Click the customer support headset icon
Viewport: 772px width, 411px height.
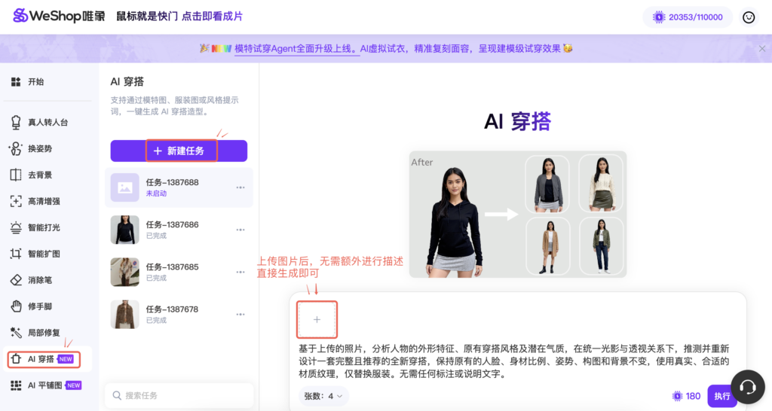pos(747,387)
